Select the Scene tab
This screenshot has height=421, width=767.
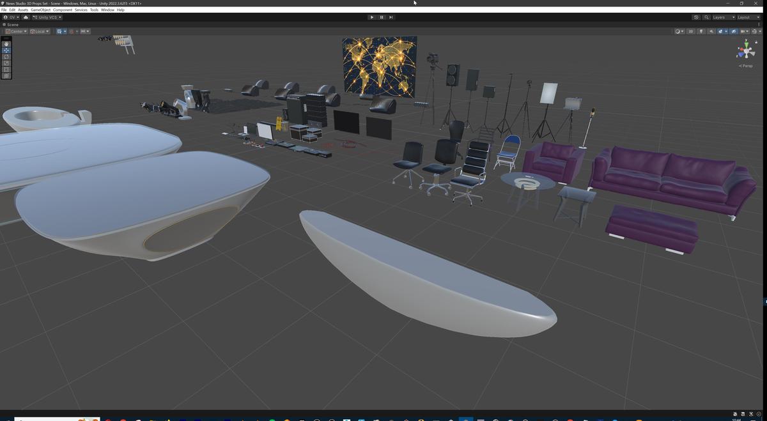11,24
